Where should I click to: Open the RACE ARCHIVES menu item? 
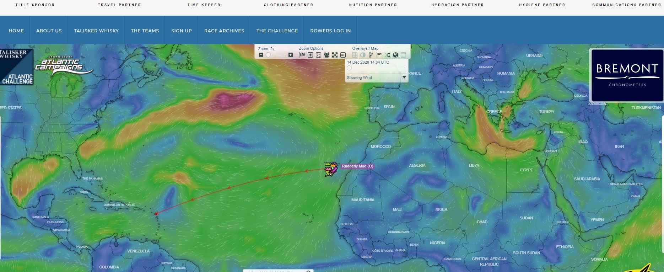(224, 31)
